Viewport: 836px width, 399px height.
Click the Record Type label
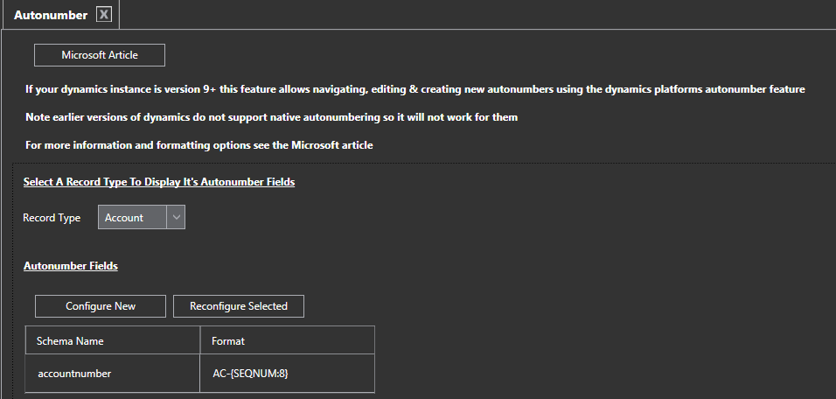pyautogui.click(x=52, y=218)
